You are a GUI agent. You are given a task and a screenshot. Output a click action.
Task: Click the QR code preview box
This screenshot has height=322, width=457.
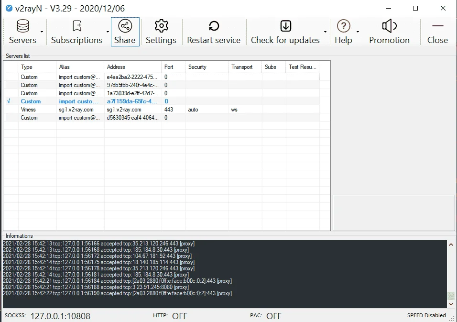394,213
